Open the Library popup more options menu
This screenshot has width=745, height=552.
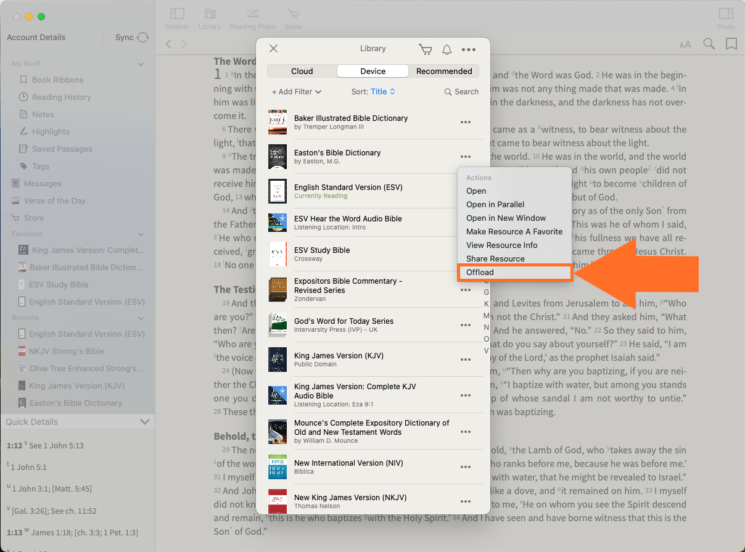pyautogui.click(x=469, y=49)
